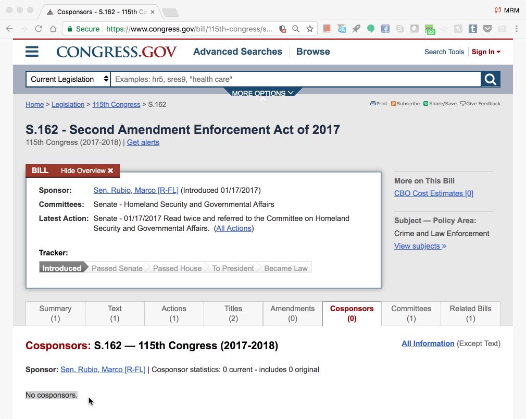
Task: Follow the Home breadcrumb link
Action: (x=34, y=104)
